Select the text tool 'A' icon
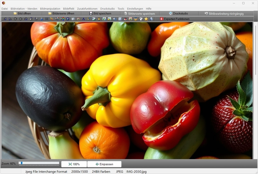The width and height of the screenshot is (258, 174). coord(83,19)
